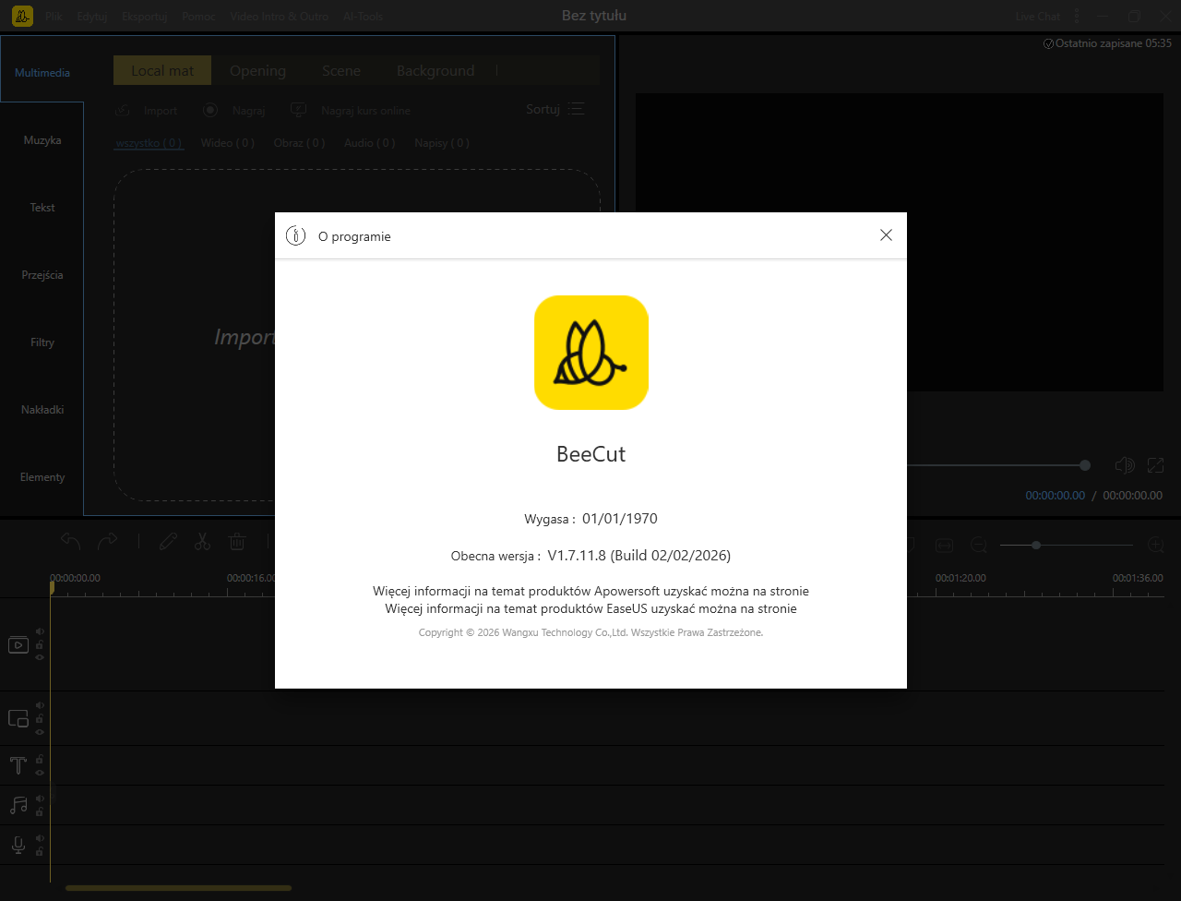Open the Video Intro & Outro menu
Image resolution: width=1181 pixels, height=901 pixels.
click(x=279, y=17)
